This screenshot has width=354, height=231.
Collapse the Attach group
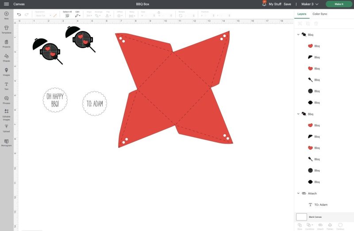coord(298,193)
